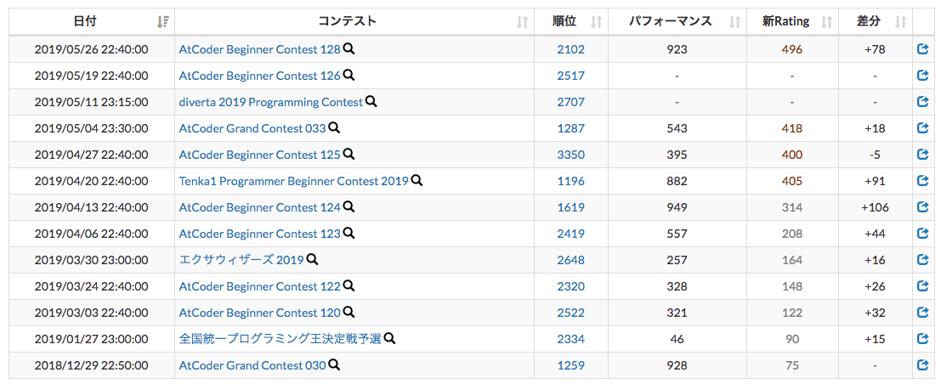This screenshot has width=941, height=384.
Task: Click magnifier icon beside 全国統一プログラミング王決定戦予選
Action: [389, 338]
